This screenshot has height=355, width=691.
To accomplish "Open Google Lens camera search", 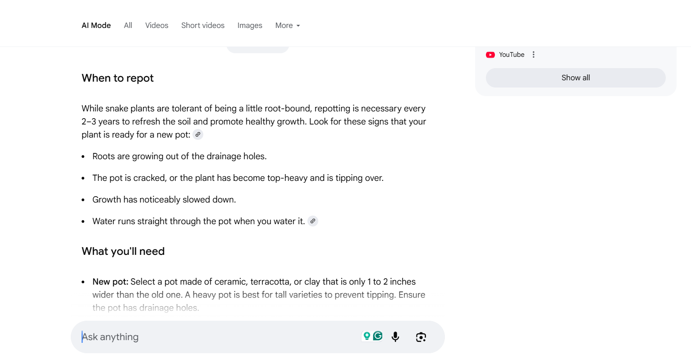I will pyautogui.click(x=421, y=337).
